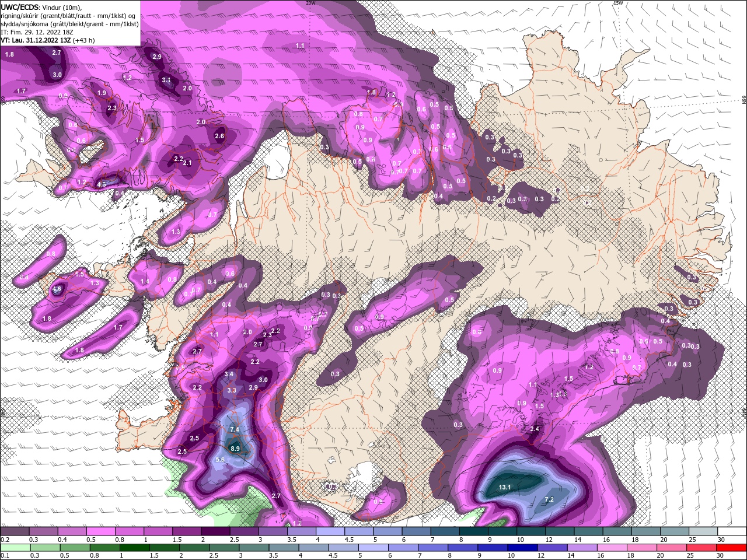Screen dimensions: 747x560
Task: Click the UWC/ECDS title in the header box
Action: tap(20, 7)
